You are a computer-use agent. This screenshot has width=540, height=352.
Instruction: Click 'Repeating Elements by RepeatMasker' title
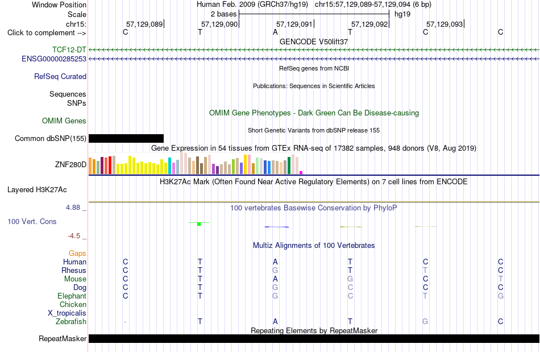pyautogui.click(x=314, y=330)
